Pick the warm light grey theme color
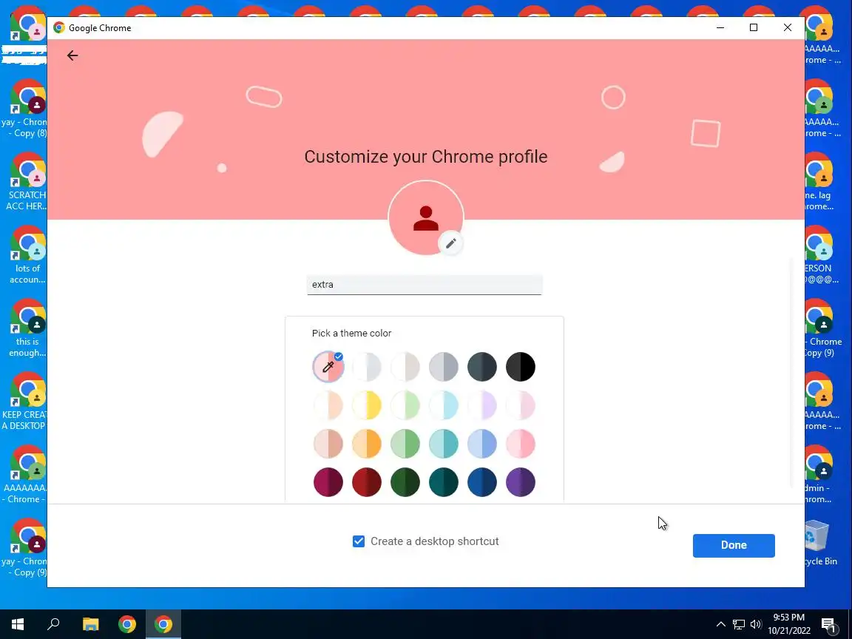The width and height of the screenshot is (852, 639). click(x=405, y=367)
